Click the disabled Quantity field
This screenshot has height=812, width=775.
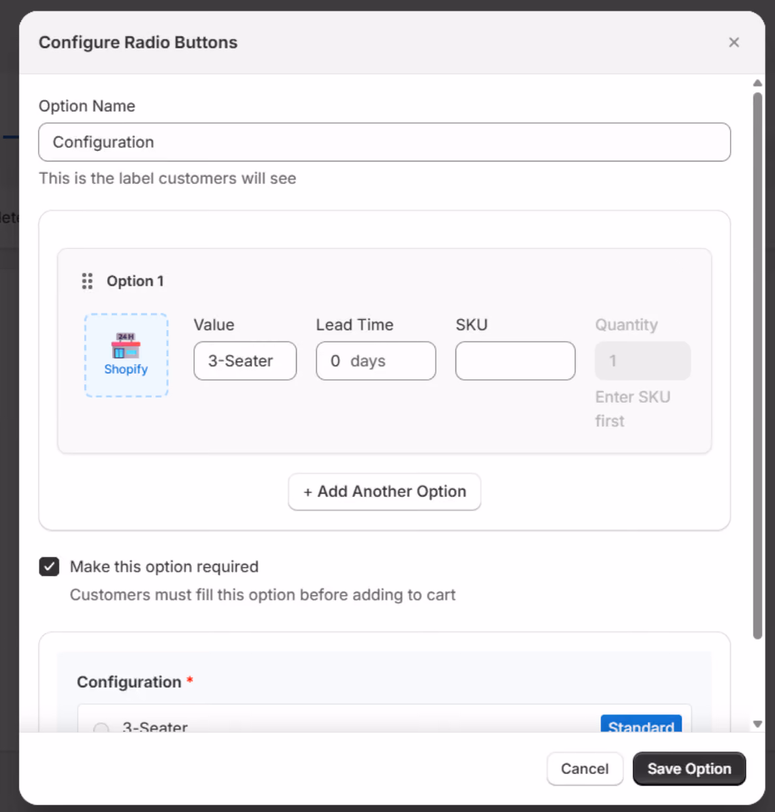[643, 361]
